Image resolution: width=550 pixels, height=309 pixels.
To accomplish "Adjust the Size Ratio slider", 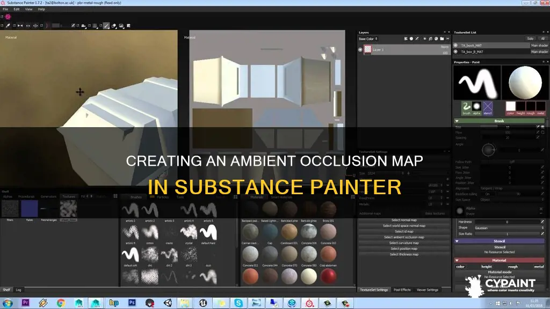I will pyautogui.click(x=507, y=234).
